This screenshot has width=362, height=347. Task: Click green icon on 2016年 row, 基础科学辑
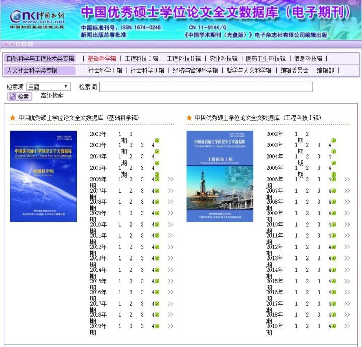[x=157, y=292]
